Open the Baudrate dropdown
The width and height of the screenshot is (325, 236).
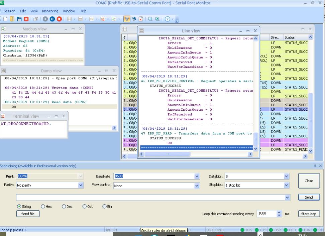(197, 176)
